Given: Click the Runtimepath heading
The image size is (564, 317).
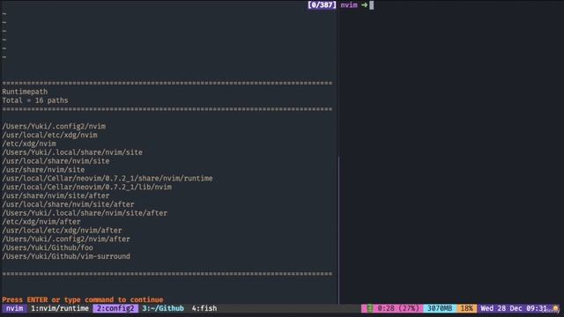Looking at the screenshot, I should (25, 92).
